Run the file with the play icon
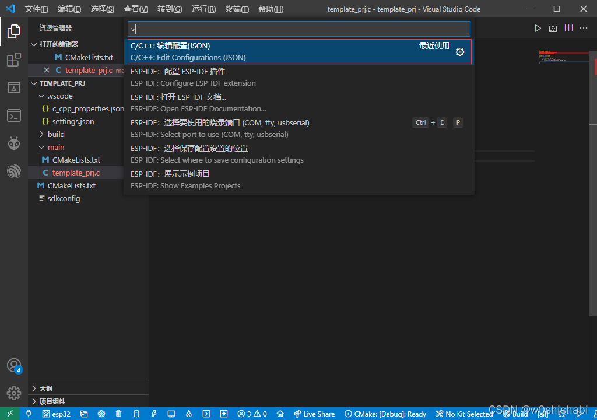This screenshot has width=597, height=420. click(538, 28)
